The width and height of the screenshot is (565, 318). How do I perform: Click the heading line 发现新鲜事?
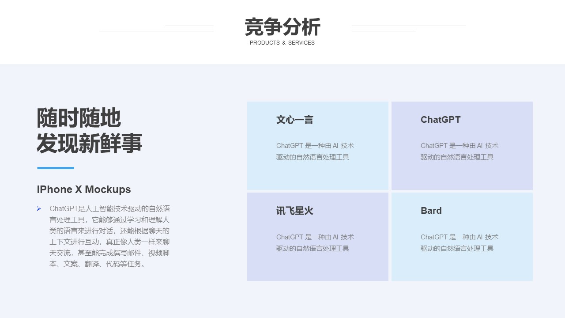(x=90, y=143)
